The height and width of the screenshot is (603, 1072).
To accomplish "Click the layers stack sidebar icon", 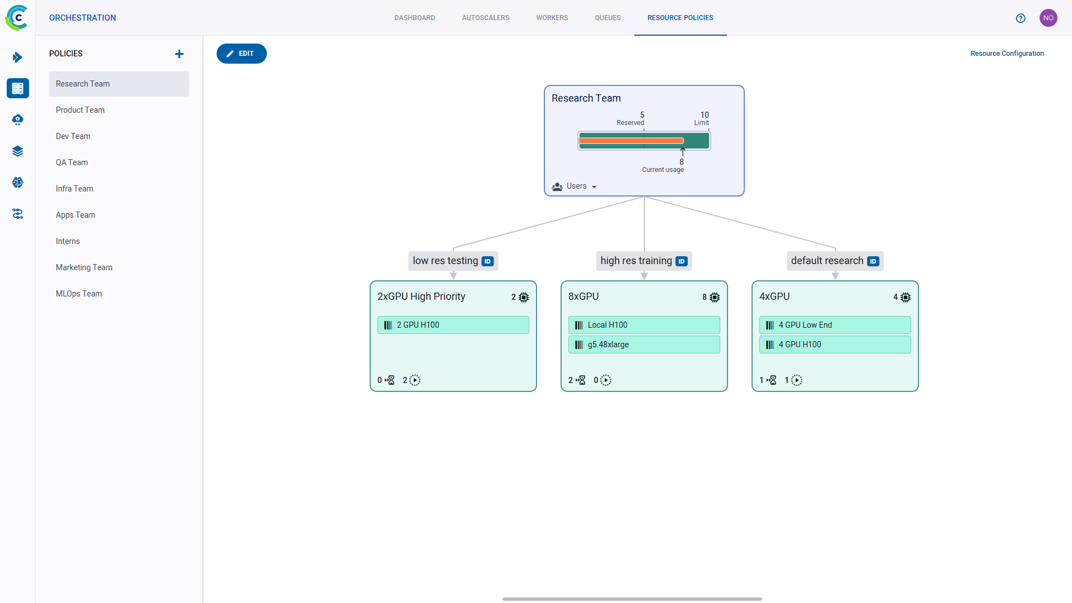I will click(18, 151).
